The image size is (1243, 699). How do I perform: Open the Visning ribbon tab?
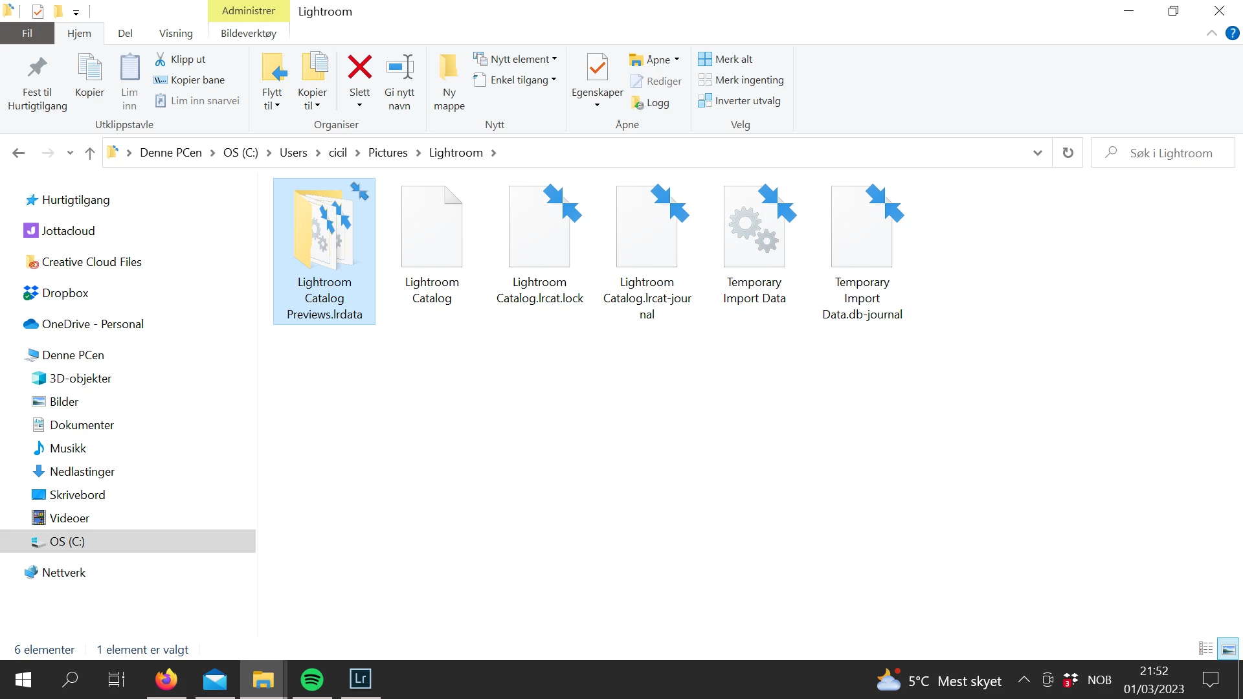click(175, 34)
